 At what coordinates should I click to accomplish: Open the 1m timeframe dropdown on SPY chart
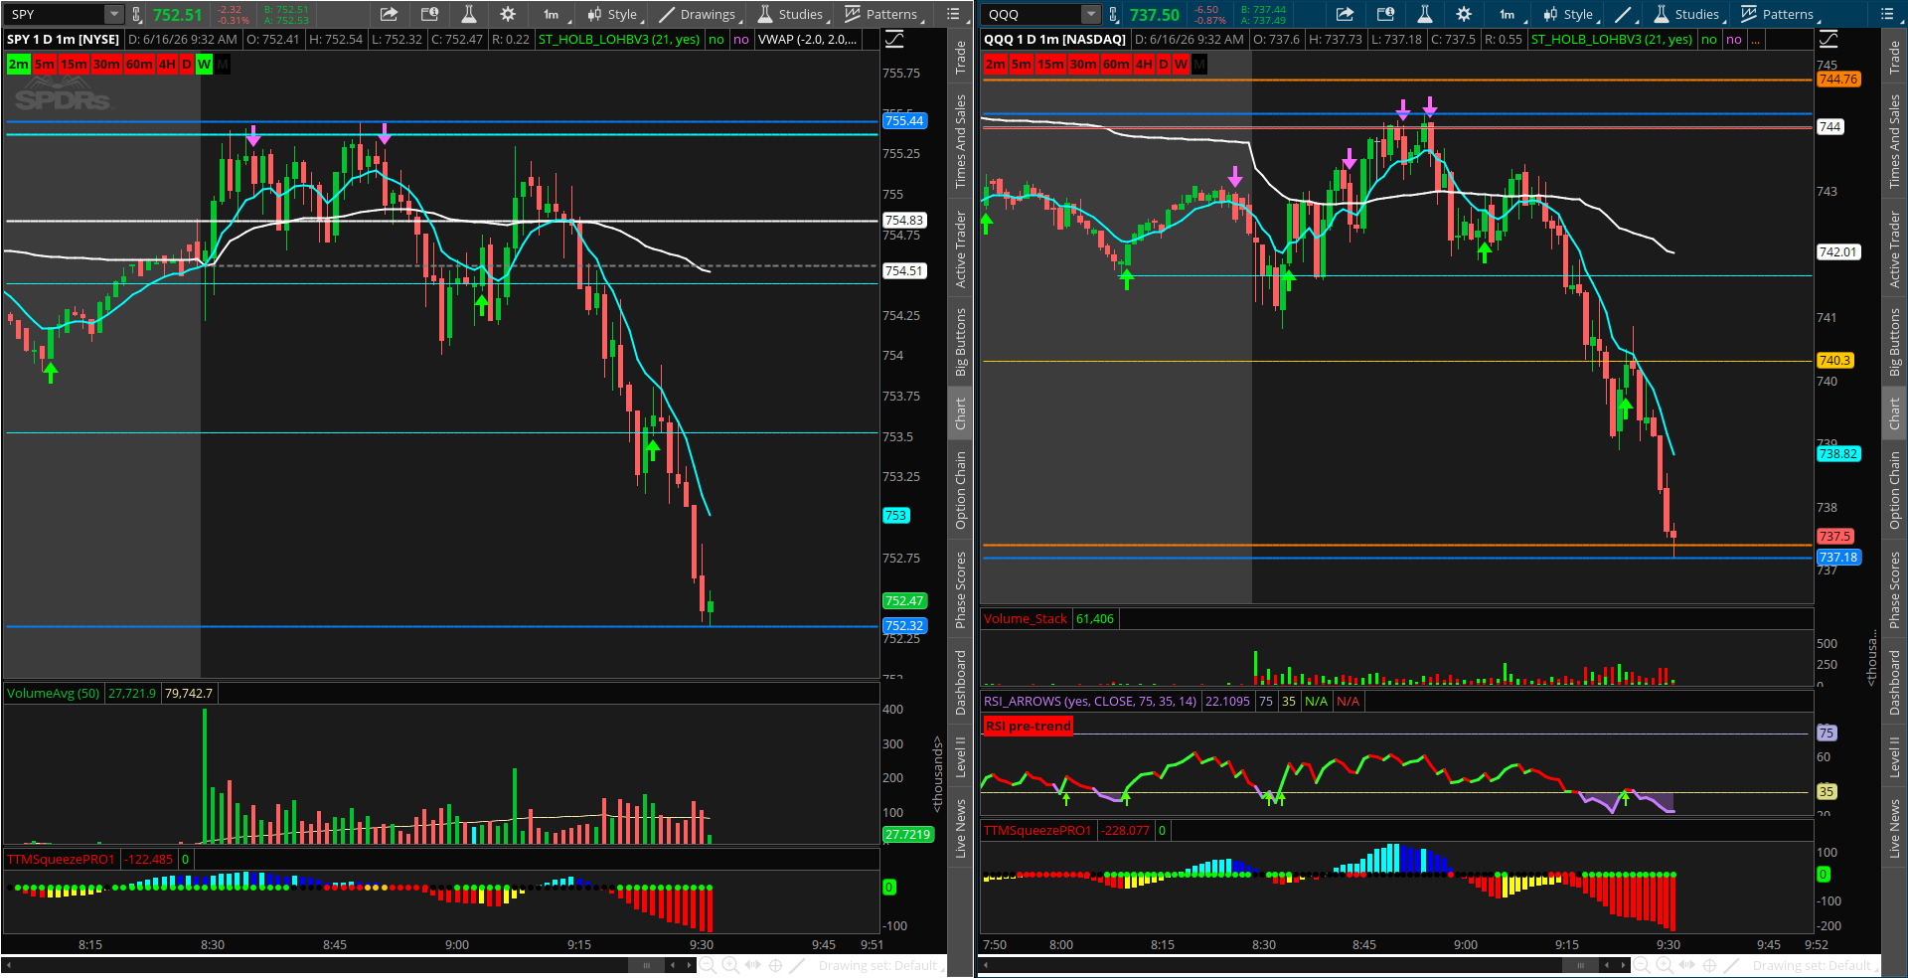tap(553, 14)
